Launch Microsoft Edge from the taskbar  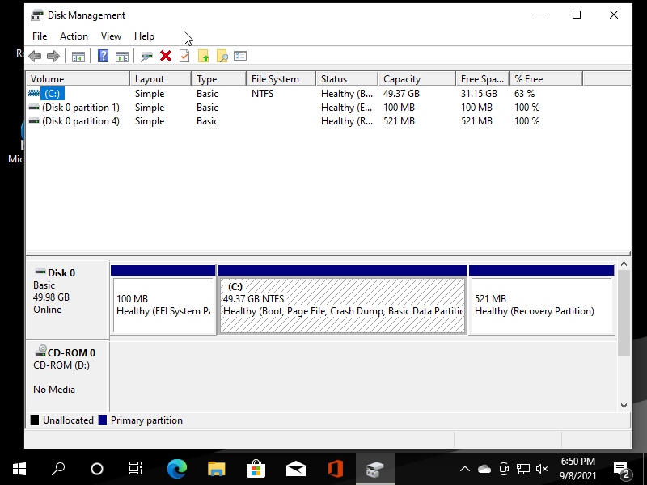[176, 469]
